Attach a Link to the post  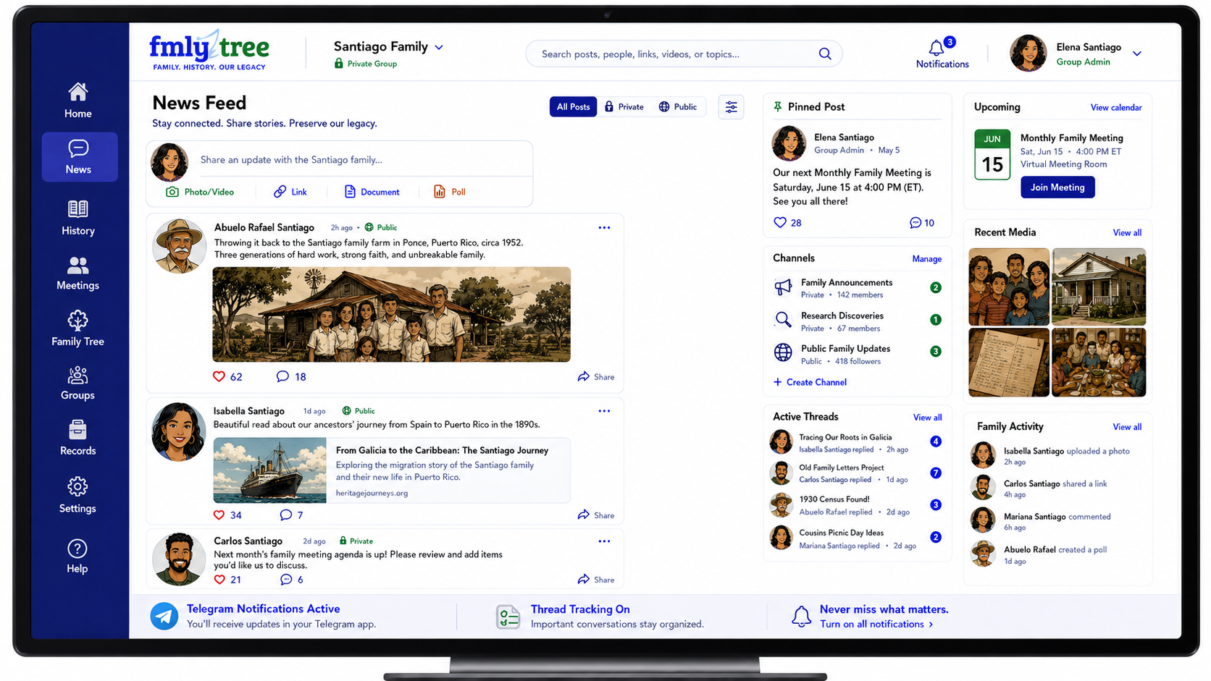click(x=290, y=192)
